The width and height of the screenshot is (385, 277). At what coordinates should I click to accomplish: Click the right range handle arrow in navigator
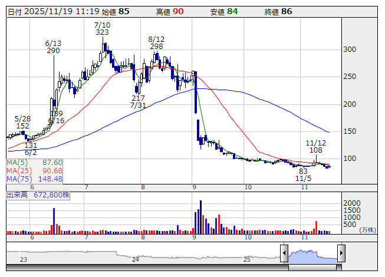341,254
